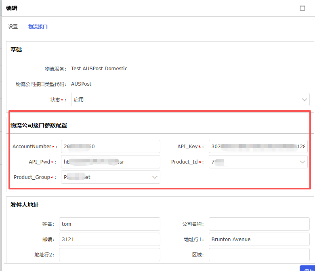
Task: Click into the AccountNumber input field
Action: point(110,147)
